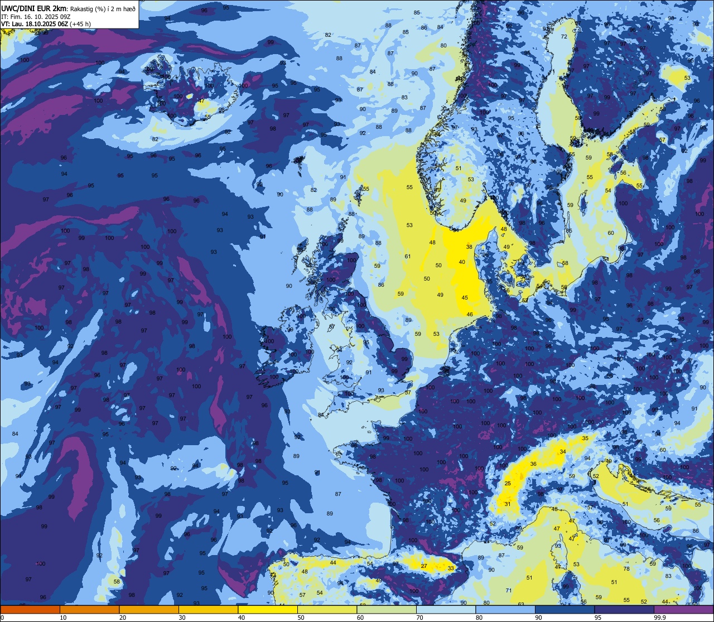
Task: Click the 20–30% amber legend swatch
Action: click(x=149, y=610)
